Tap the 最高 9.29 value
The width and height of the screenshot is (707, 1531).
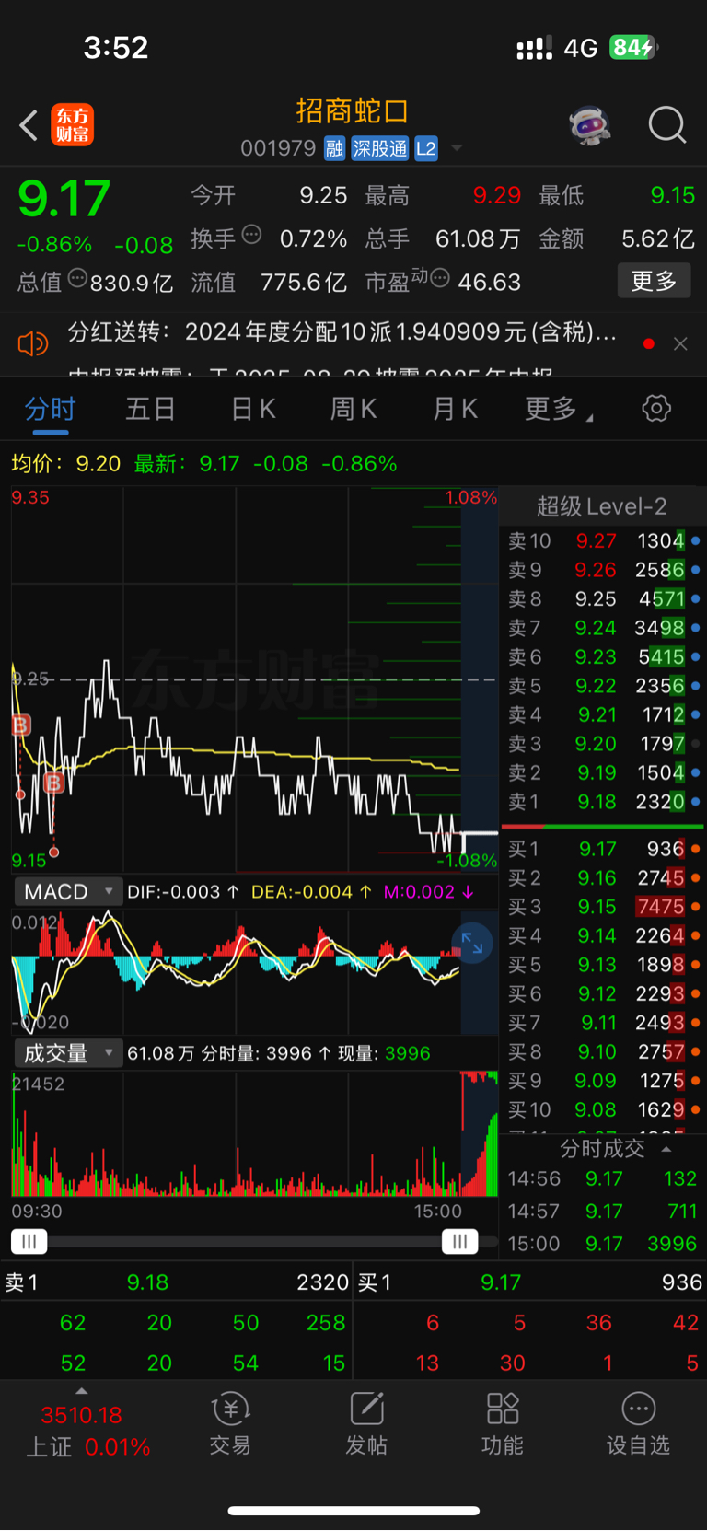tap(497, 195)
